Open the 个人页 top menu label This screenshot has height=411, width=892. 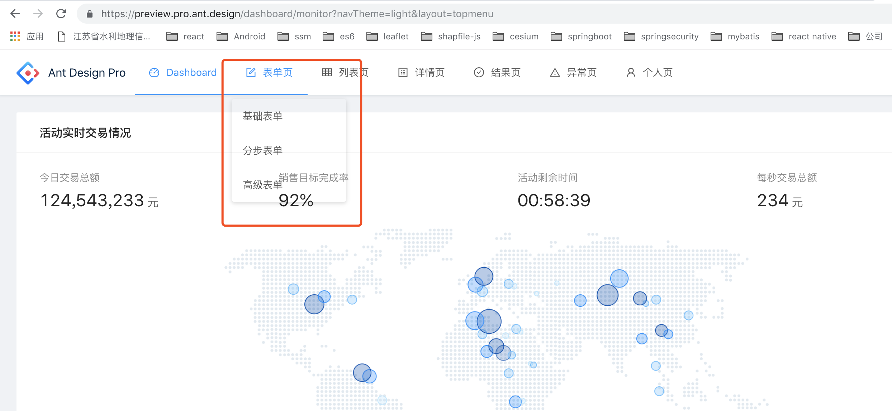coord(658,72)
